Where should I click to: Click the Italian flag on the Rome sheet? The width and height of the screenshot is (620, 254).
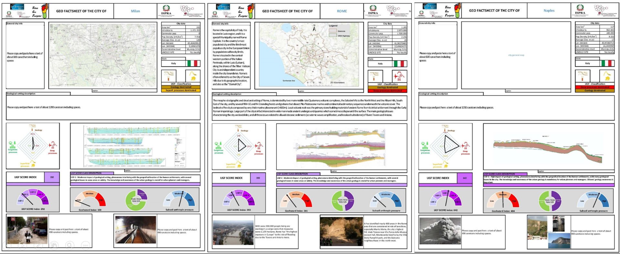pos(399,64)
